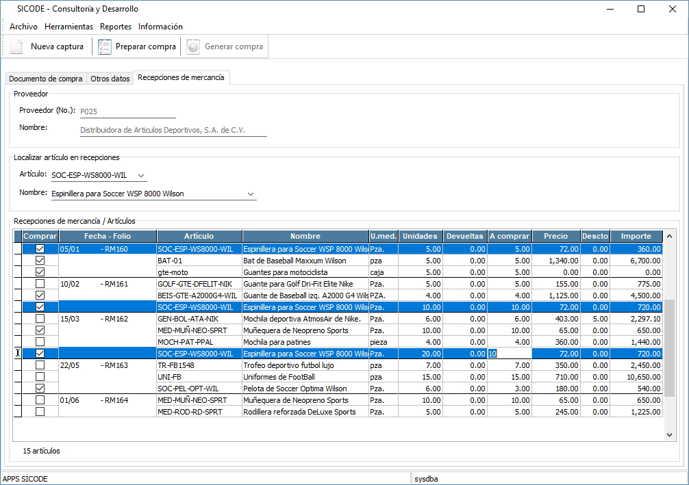Click the grid scrollbar down arrow
Viewport: 689px width, 485px height.
click(669, 434)
